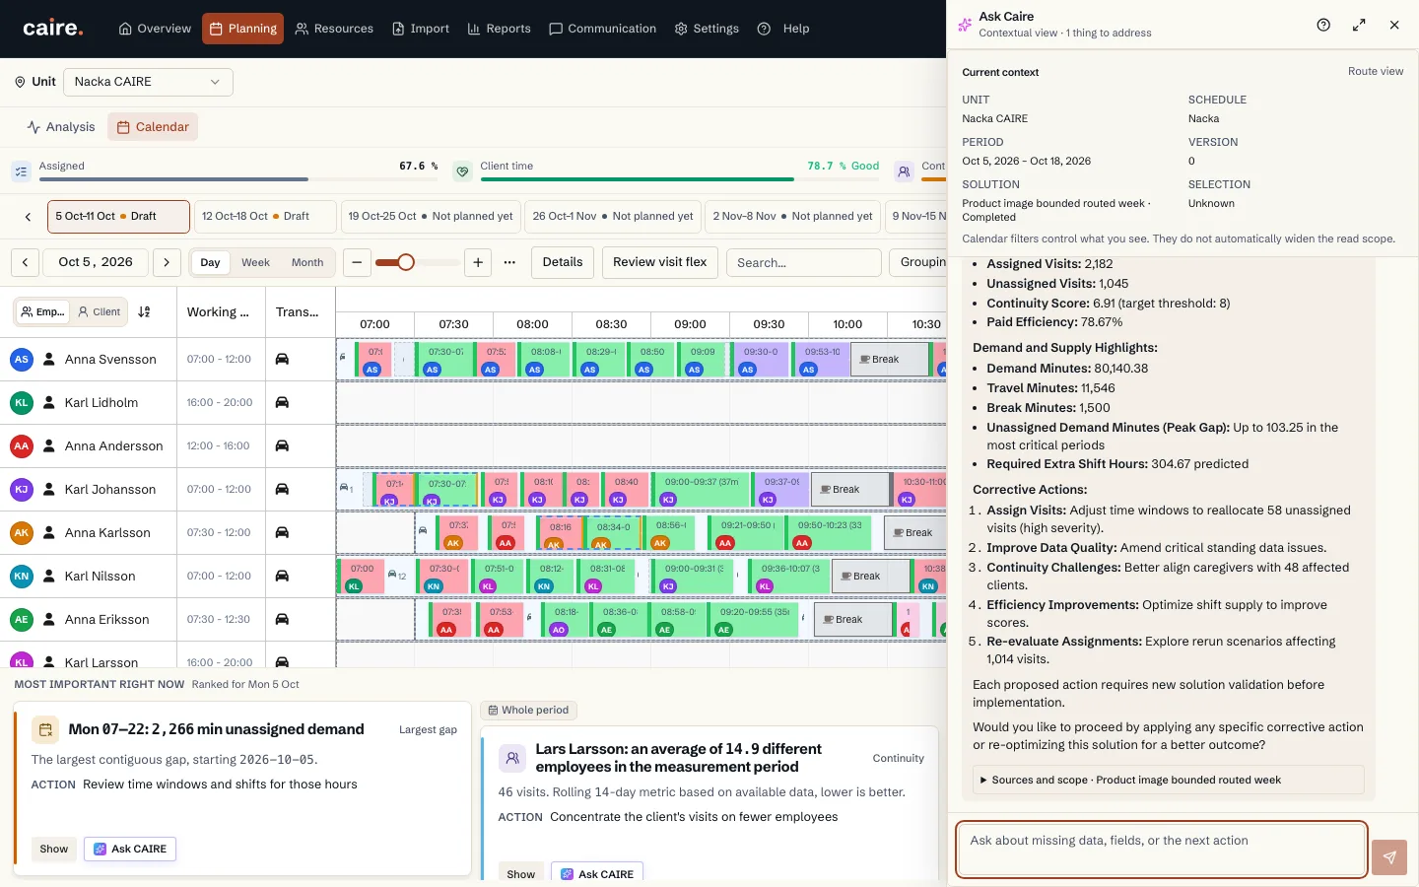1419x887 pixels.
Task: Expand Sources and scope disclosure
Action: click(x=1168, y=780)
